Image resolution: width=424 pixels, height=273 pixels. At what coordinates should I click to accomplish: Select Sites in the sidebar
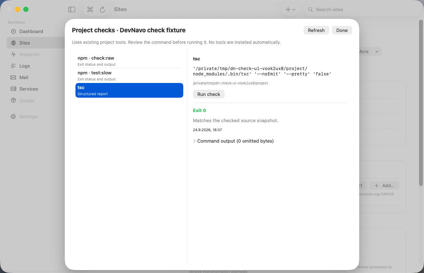pyautogui.click(x=36, y=43)
